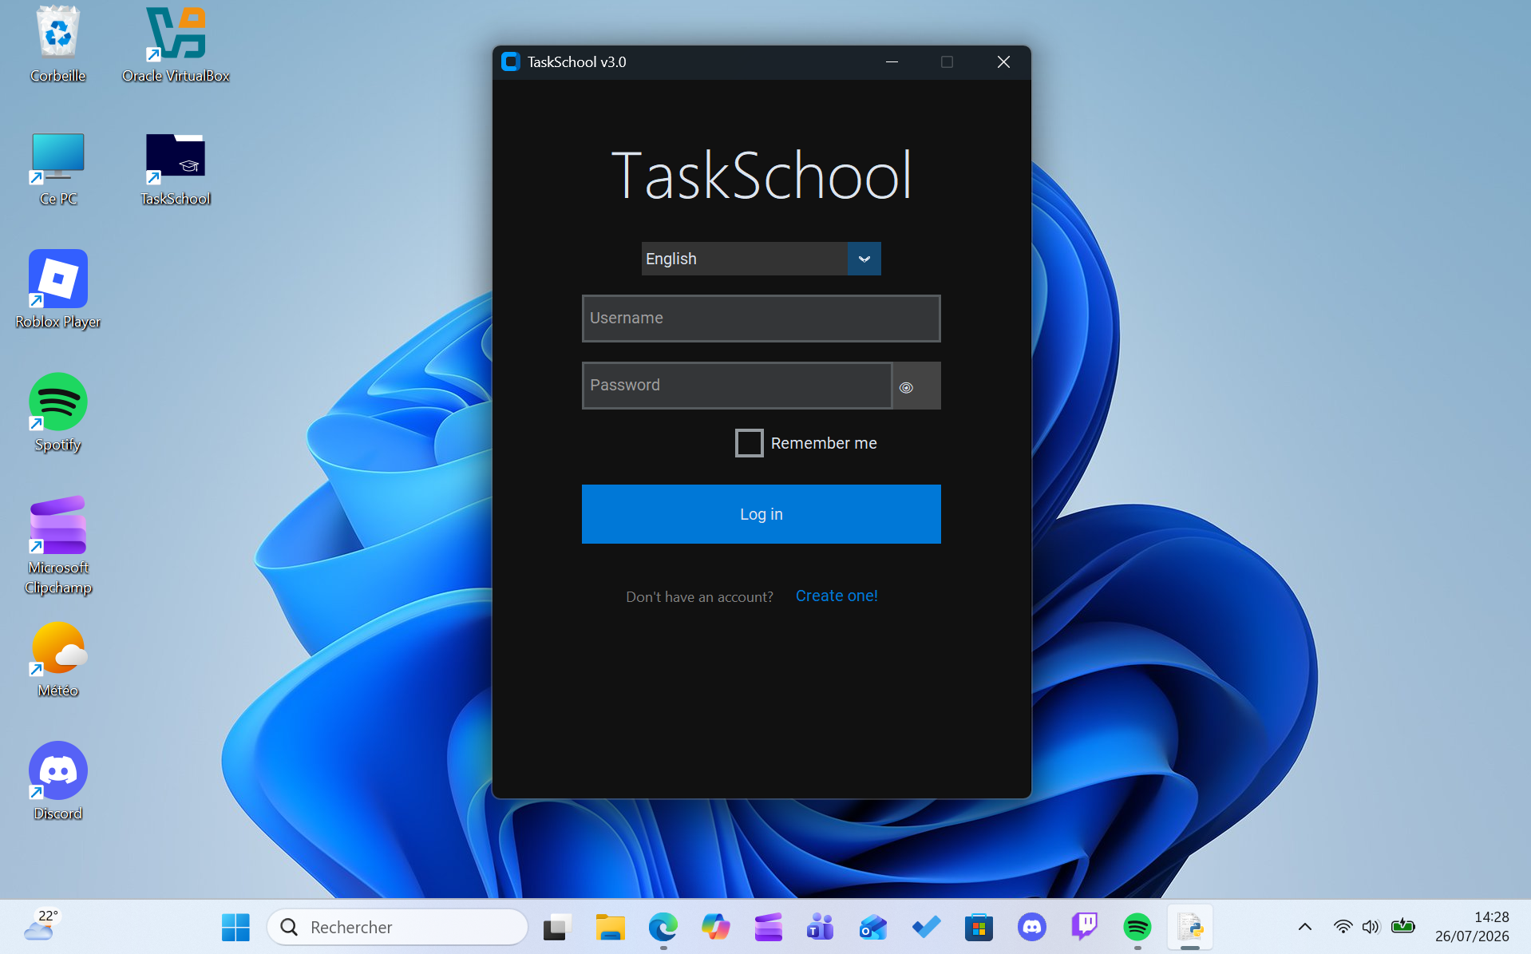Open the clock and date panel
Image resolution: width=1531 pixels, height=954 pixels.
[1472, 927]
